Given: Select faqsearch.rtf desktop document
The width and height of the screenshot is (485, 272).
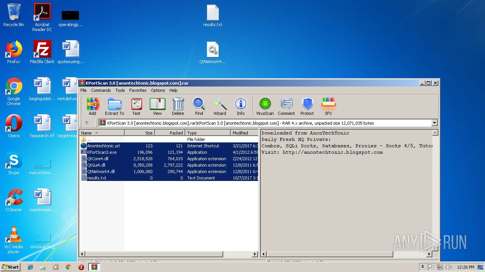Looking at the screenshot, I should click(42, 126).
